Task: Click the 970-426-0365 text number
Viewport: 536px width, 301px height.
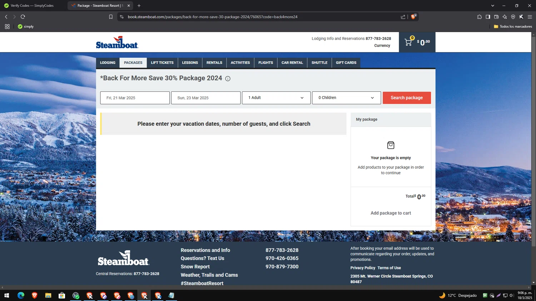Action: point(282,259)
